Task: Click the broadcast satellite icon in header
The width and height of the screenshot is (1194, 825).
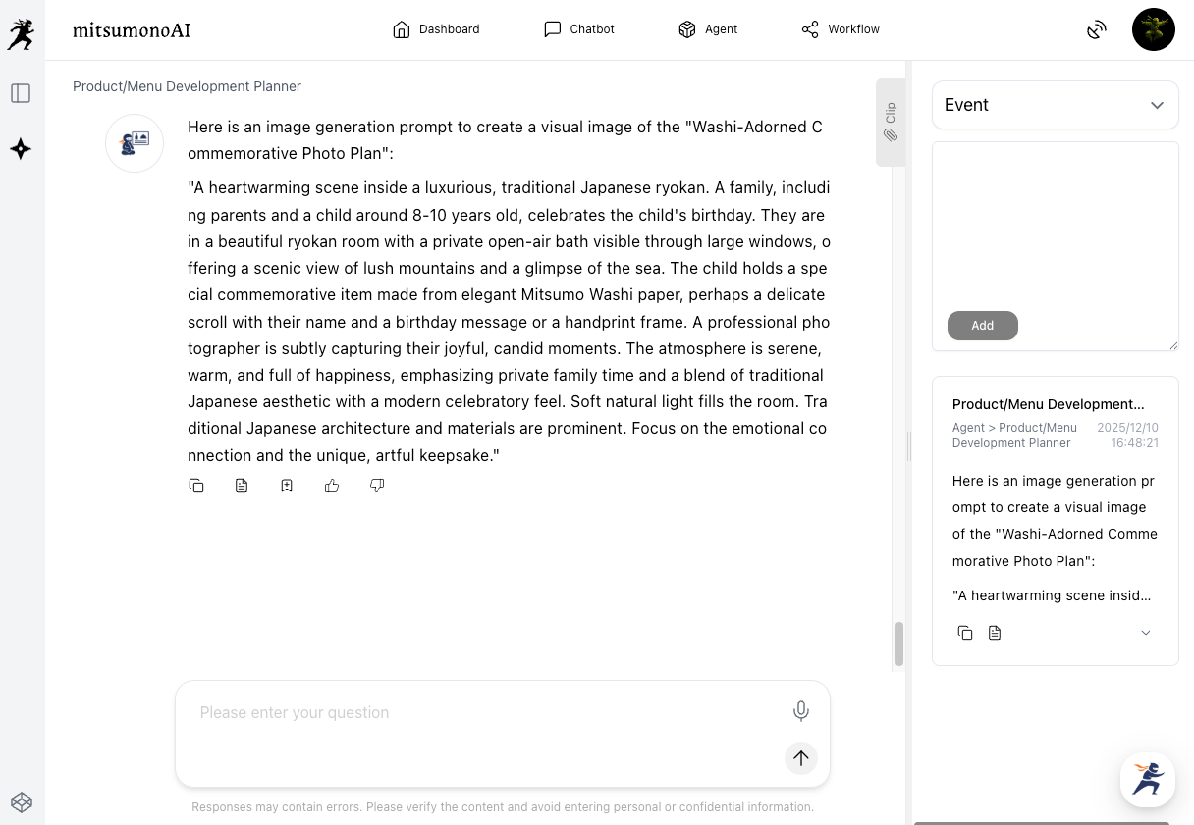Action: (1097, 30)
